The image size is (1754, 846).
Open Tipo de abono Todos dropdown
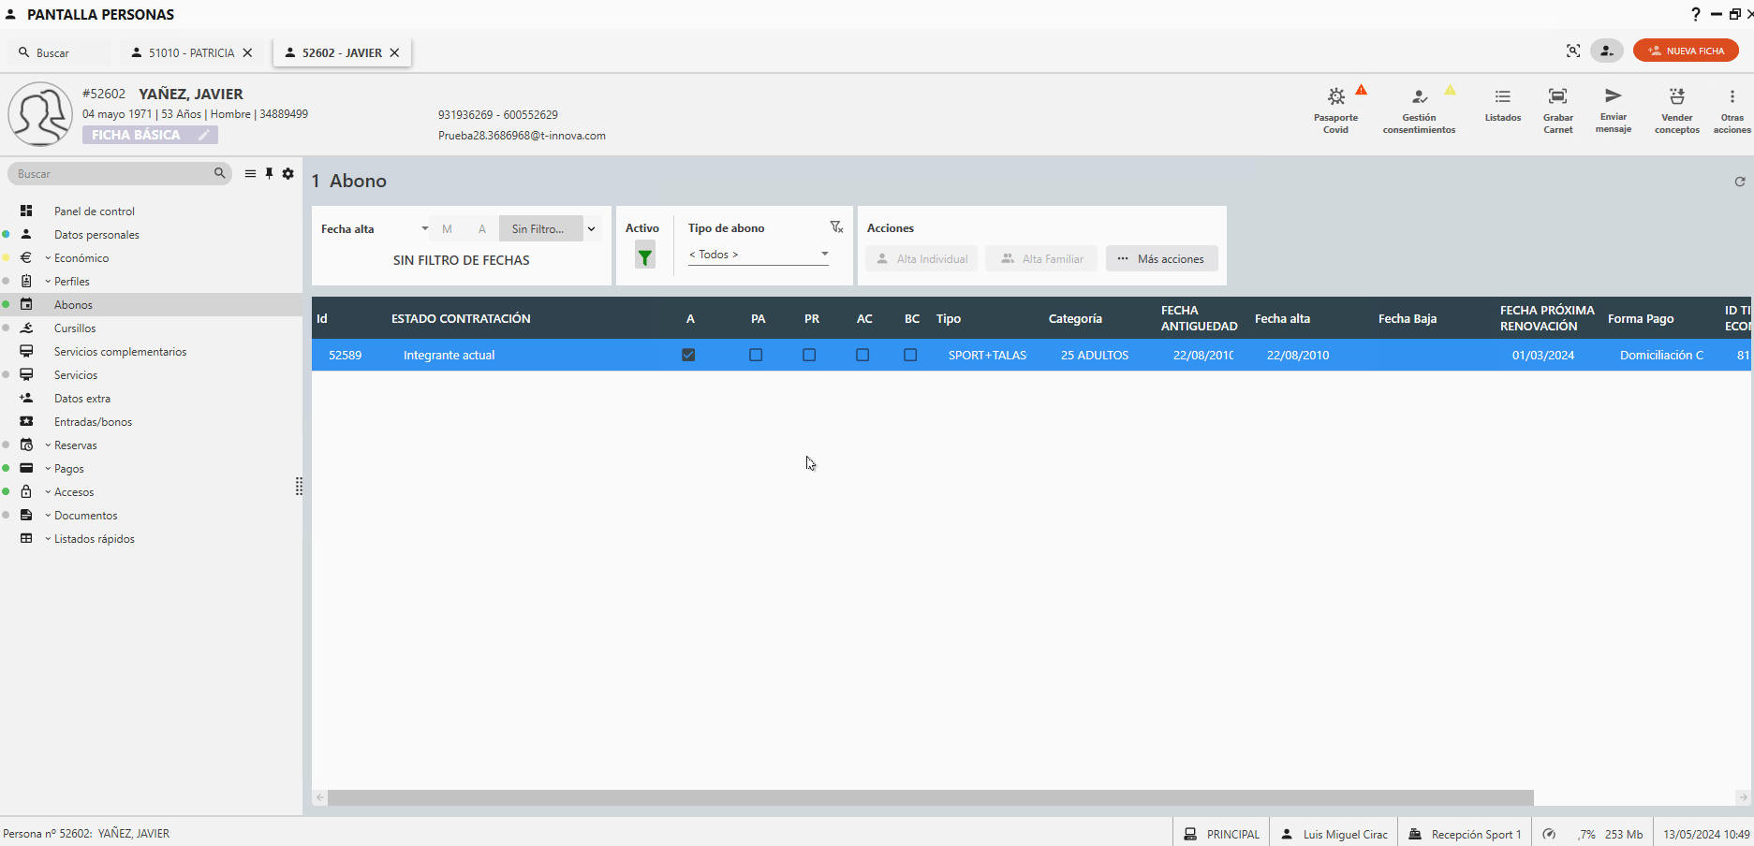(759, 255)
